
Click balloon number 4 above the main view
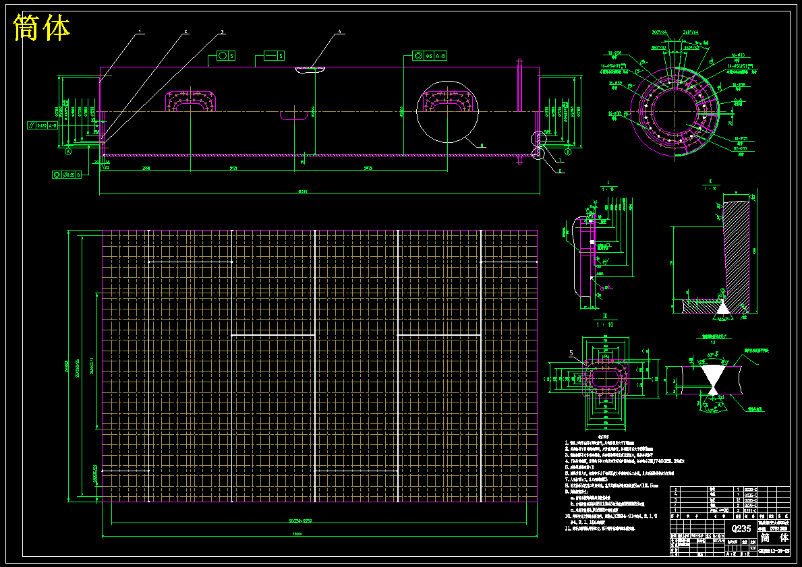(x=339, y=32)
